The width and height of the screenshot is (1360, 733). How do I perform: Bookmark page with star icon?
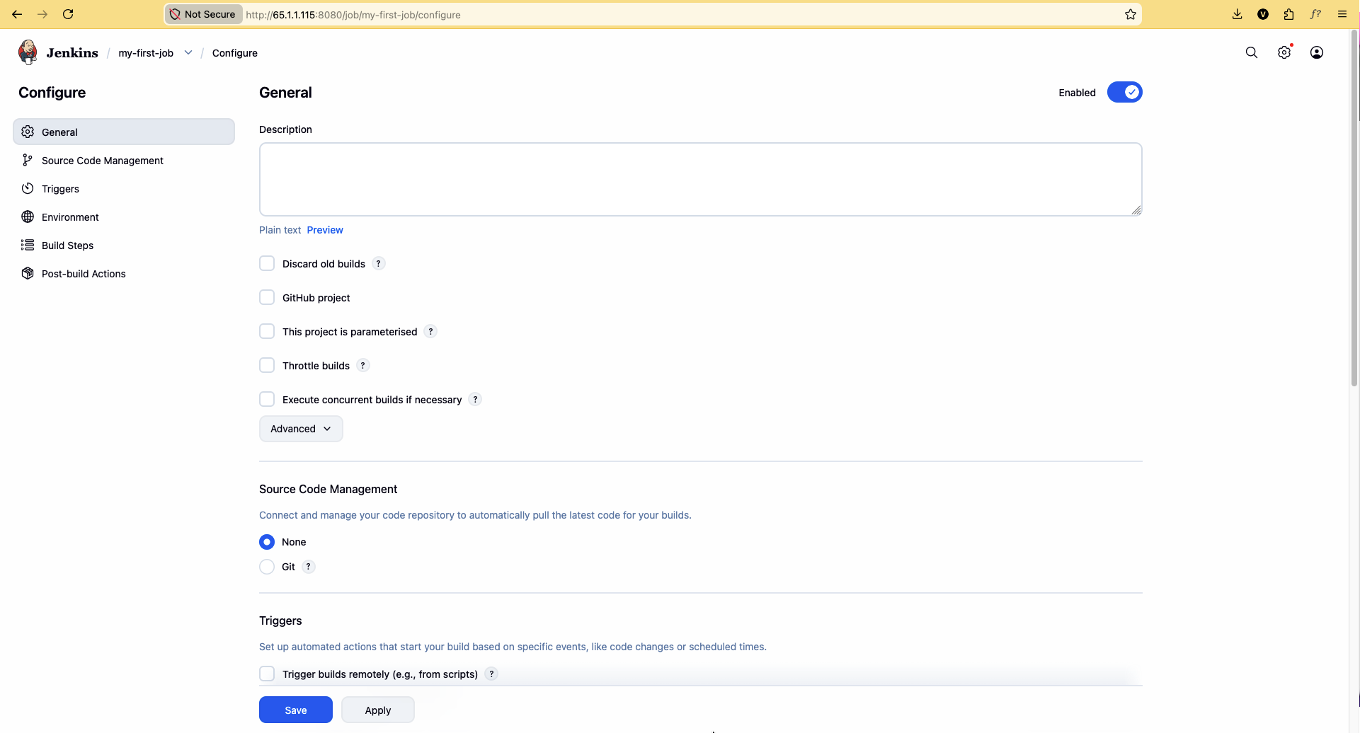pyautogui.click(x=1131, y=14)
